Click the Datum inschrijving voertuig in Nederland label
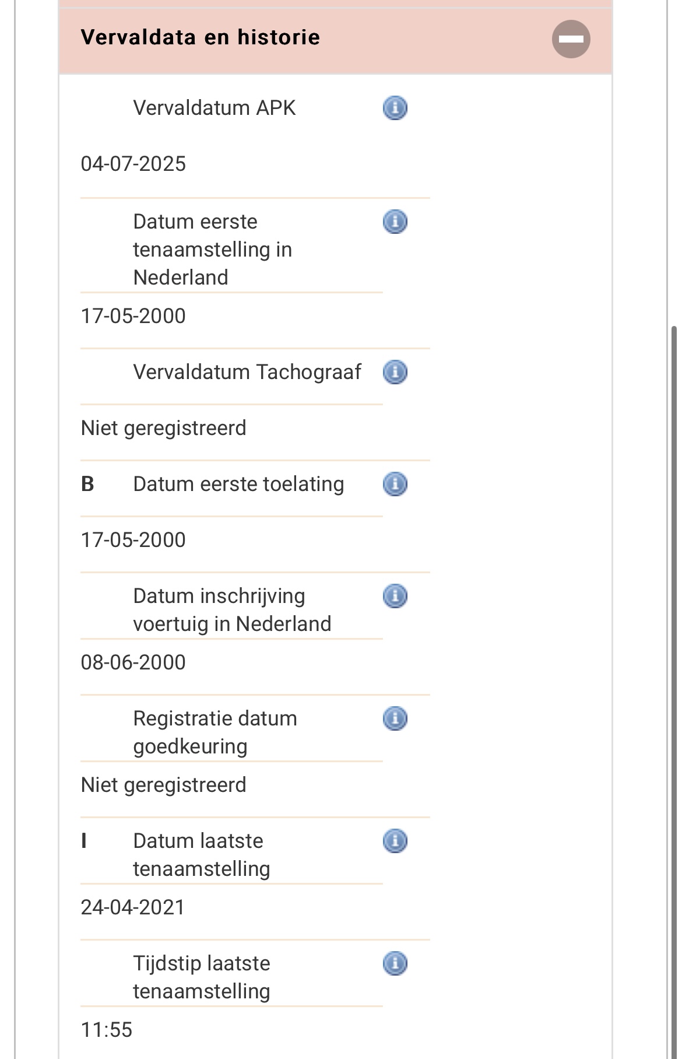The width and height of the screenshot is (682, 1059). [x=231, y=610]
